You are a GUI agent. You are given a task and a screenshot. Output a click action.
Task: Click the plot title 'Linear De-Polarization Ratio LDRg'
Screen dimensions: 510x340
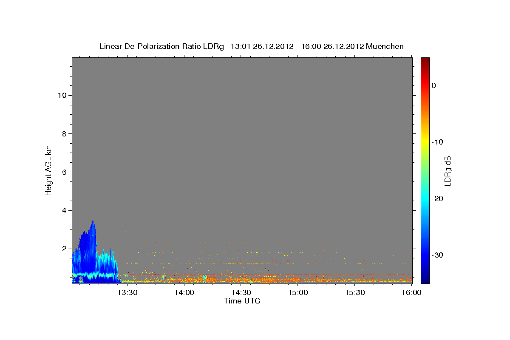point(161,46)
